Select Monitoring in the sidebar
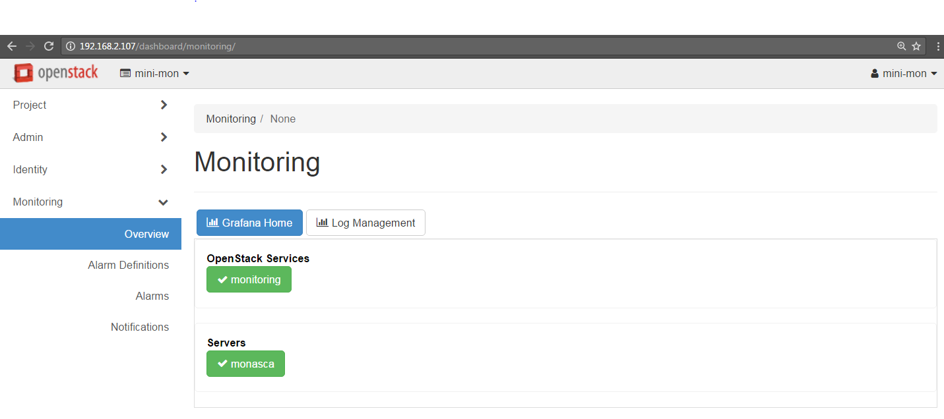 [x=38, y=202]
